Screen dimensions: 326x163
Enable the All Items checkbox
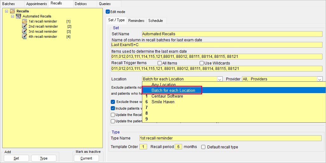159,63
